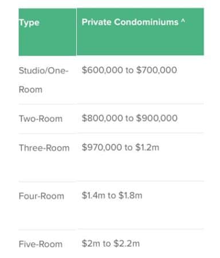Viewport: 220px width, 258px height.
Task: Click the $970,000 to $1.2m price cell
Action: pyautogui.click(x=120, y=147)
